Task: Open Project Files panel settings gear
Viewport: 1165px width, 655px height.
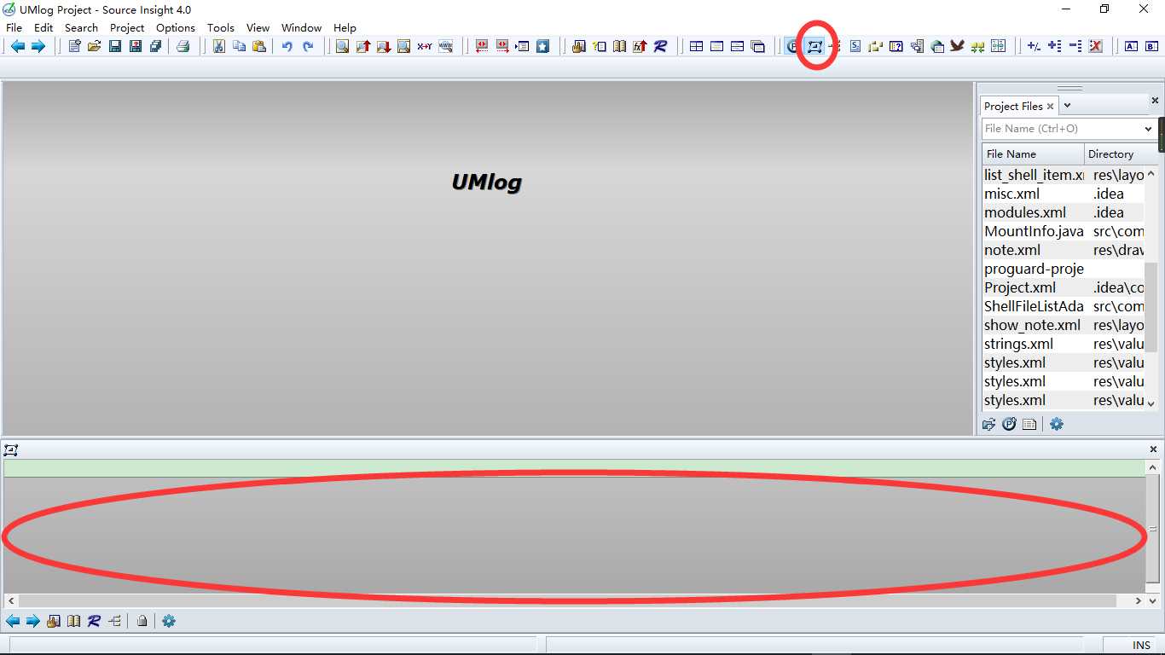Action: pyautogui.click(x=1057, y=424)
